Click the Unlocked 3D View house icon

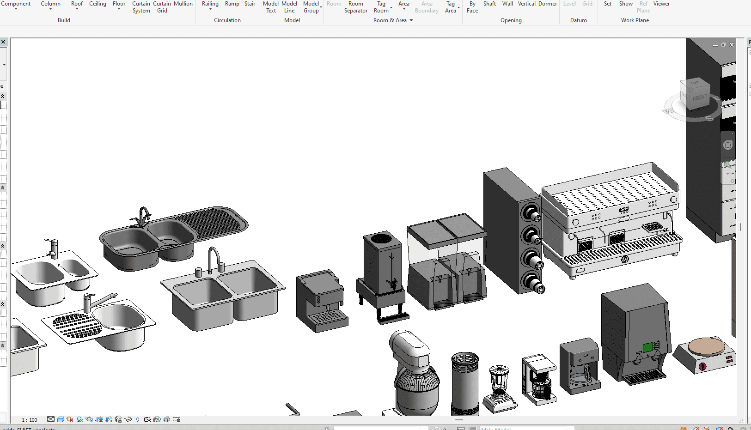(118, 419)
